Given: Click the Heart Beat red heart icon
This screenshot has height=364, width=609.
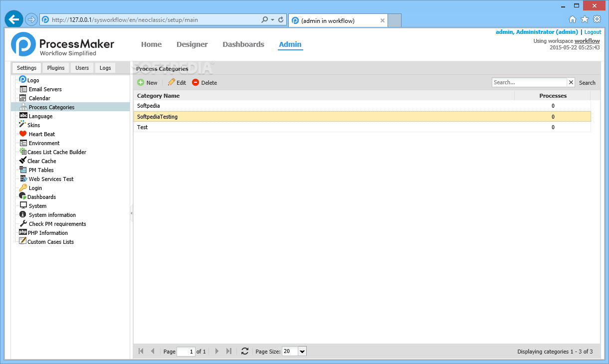Looking at the screenshot, I should (x=23, y=134).
